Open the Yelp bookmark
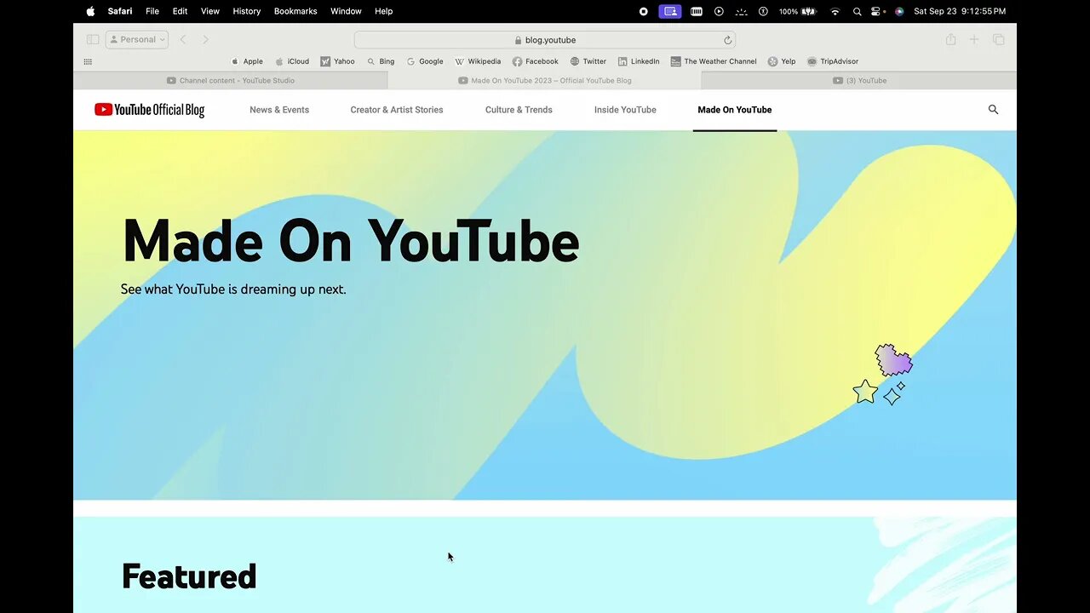 782,61
